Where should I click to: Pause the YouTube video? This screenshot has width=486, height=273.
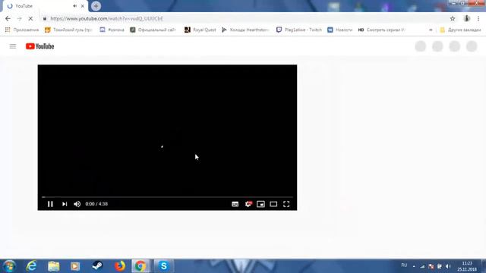pos(50,204)
